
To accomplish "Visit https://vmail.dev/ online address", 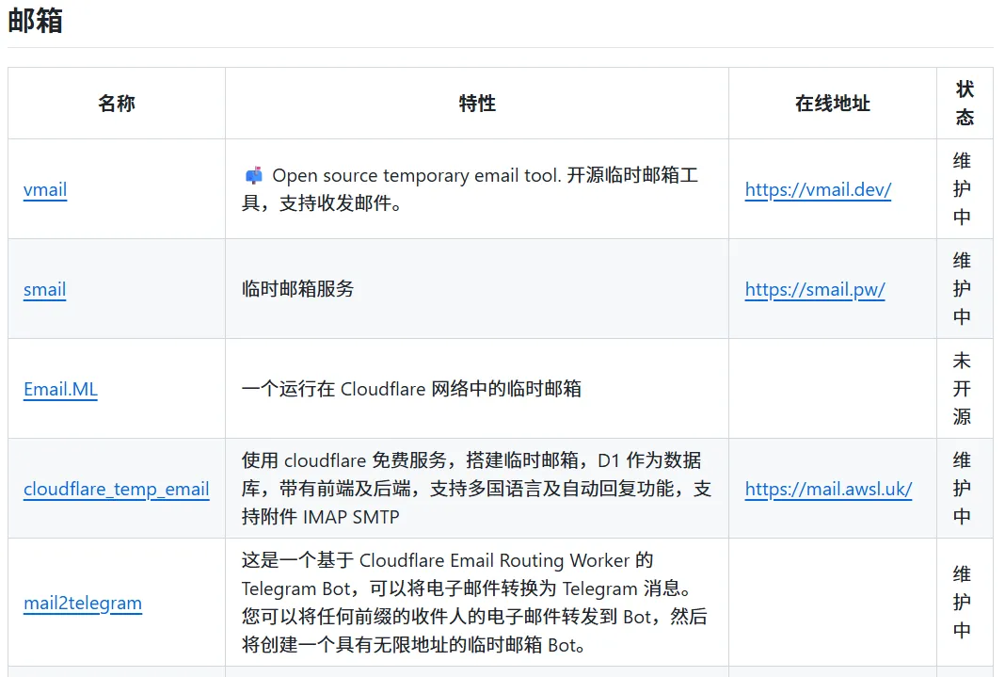I will [818, 190].
